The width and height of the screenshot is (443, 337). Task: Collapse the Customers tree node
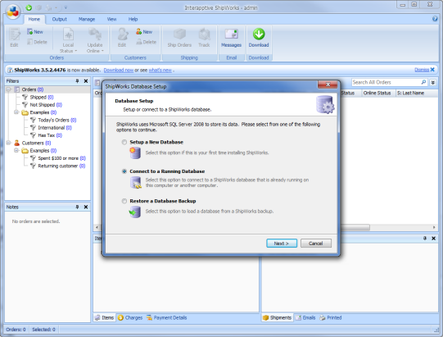(x=8, y=143)
